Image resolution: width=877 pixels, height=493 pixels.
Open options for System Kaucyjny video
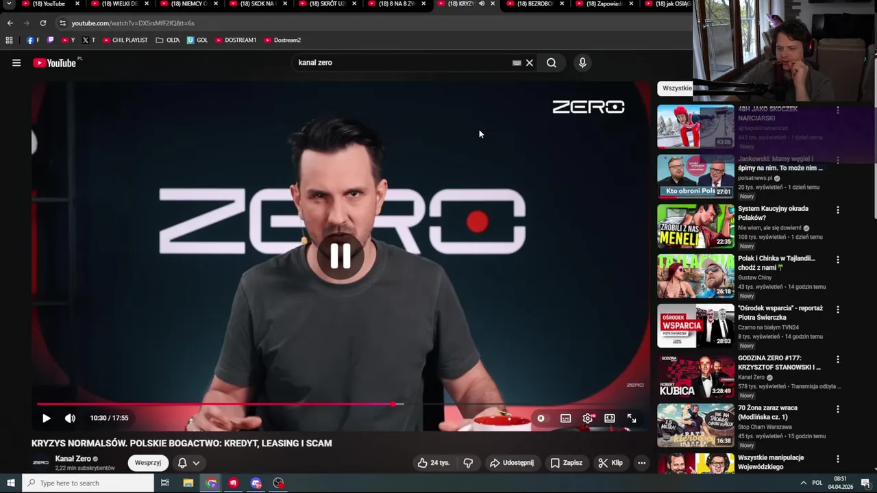[837, 210]
